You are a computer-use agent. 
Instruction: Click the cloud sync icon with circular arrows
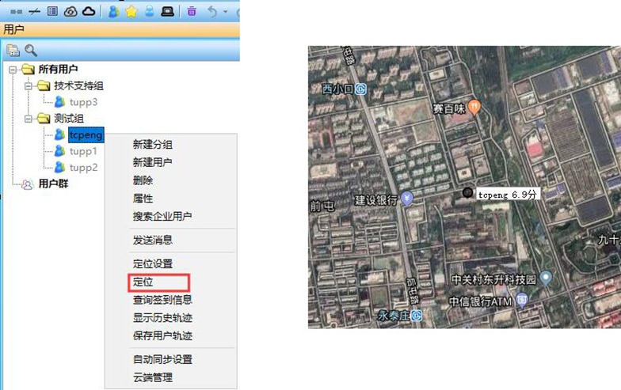[70, 11]
